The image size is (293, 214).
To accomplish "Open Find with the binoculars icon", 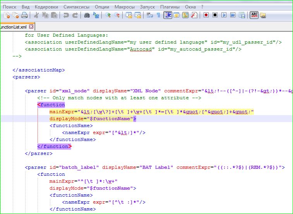I will (87, 15).
